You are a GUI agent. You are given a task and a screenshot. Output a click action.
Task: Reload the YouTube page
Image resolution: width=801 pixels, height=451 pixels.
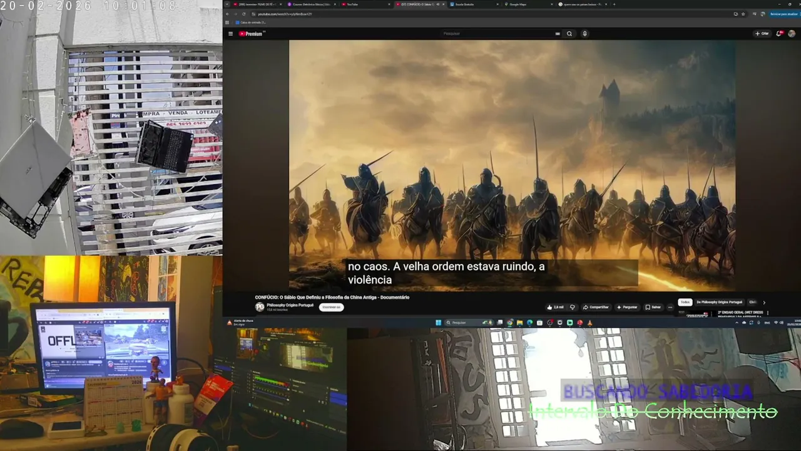245,14
